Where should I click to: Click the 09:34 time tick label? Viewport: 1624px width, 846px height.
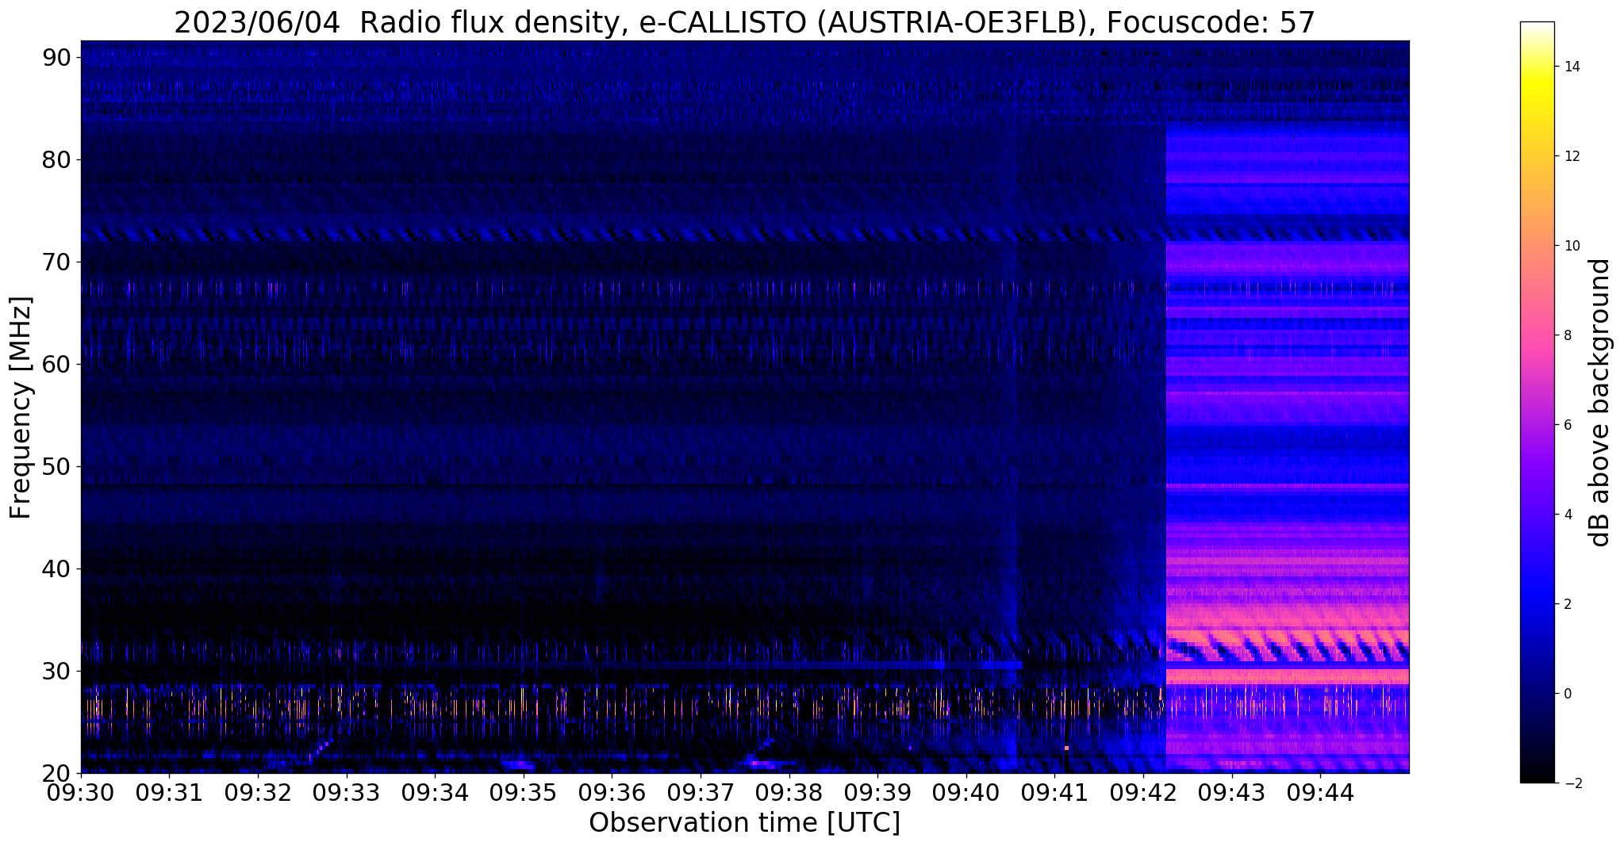pyautogui.click(x=436, y=793)
